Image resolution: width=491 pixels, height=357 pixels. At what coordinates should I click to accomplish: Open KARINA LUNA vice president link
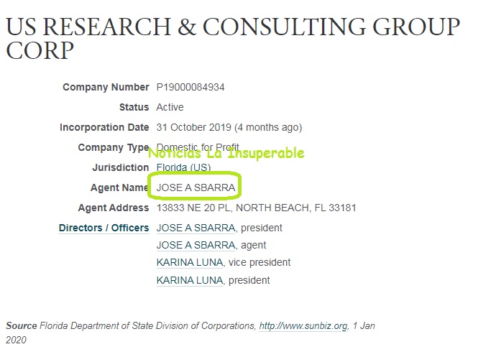[x=190, y=262]
